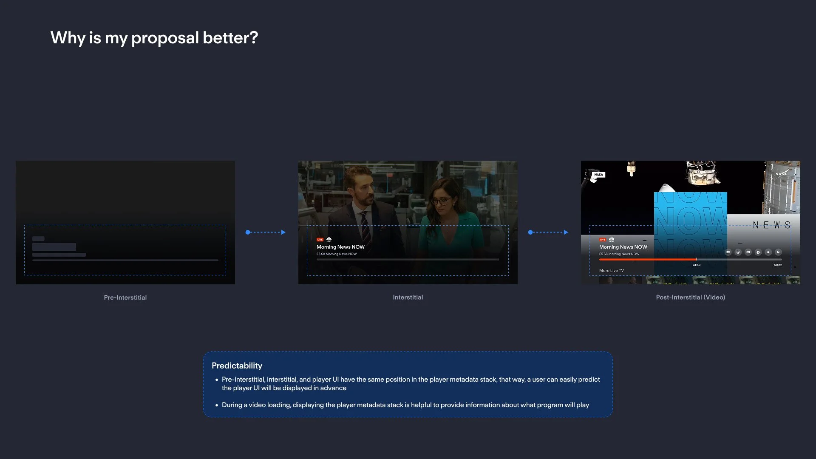
Task: Select the Pre-Interstitial skeleton screen
Action: 125,222
